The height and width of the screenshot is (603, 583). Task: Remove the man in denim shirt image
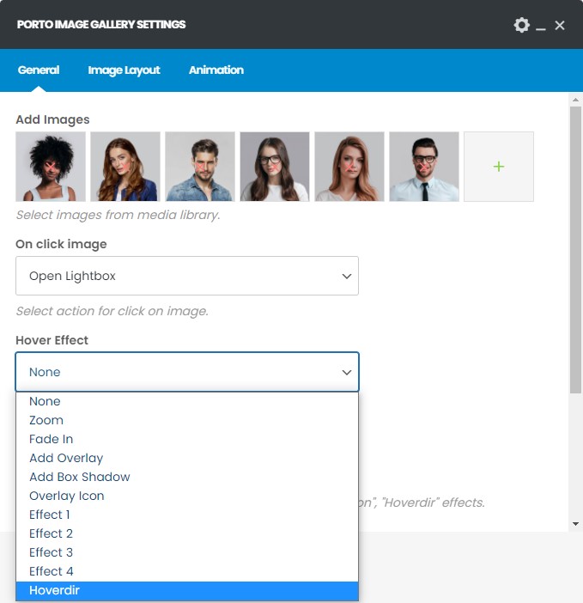click(x=200, y=167)
